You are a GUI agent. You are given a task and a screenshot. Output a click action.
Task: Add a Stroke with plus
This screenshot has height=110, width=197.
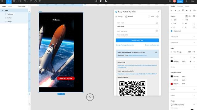pos(194,67)
